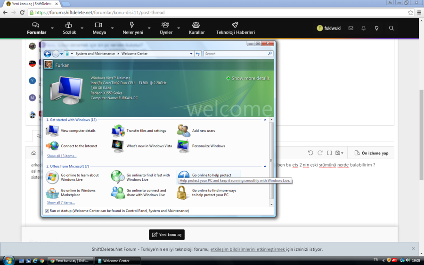424x265 pixels.
Task: Click magnifier icon in Welcome Center search box
Action: pyautogui.click(x=269, y=54)
